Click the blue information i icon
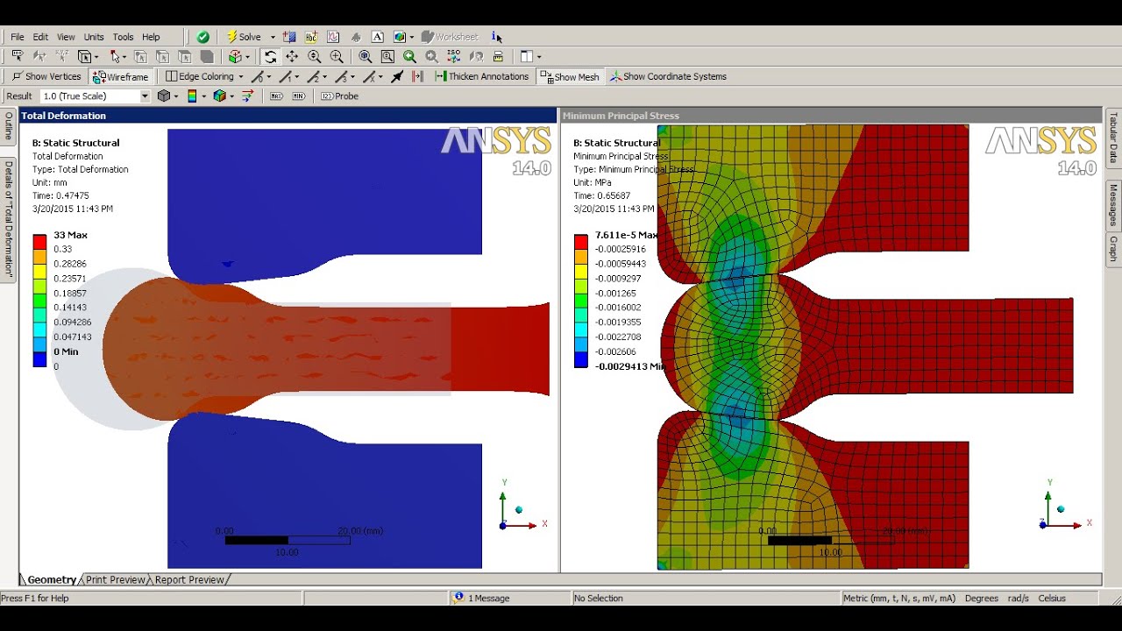Viewport: 1122px width, 631px height. tap(495, 37)
